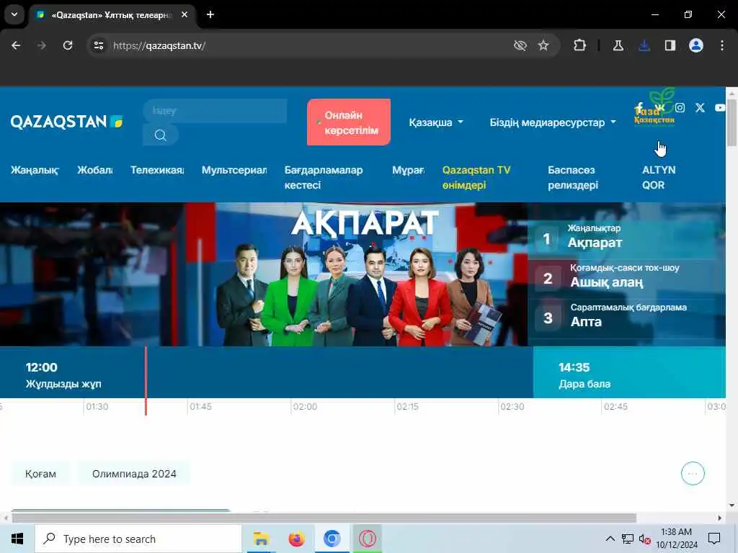Show hidden system tray icons
This screenshot has width=738, height=553.
click(610, 539)
